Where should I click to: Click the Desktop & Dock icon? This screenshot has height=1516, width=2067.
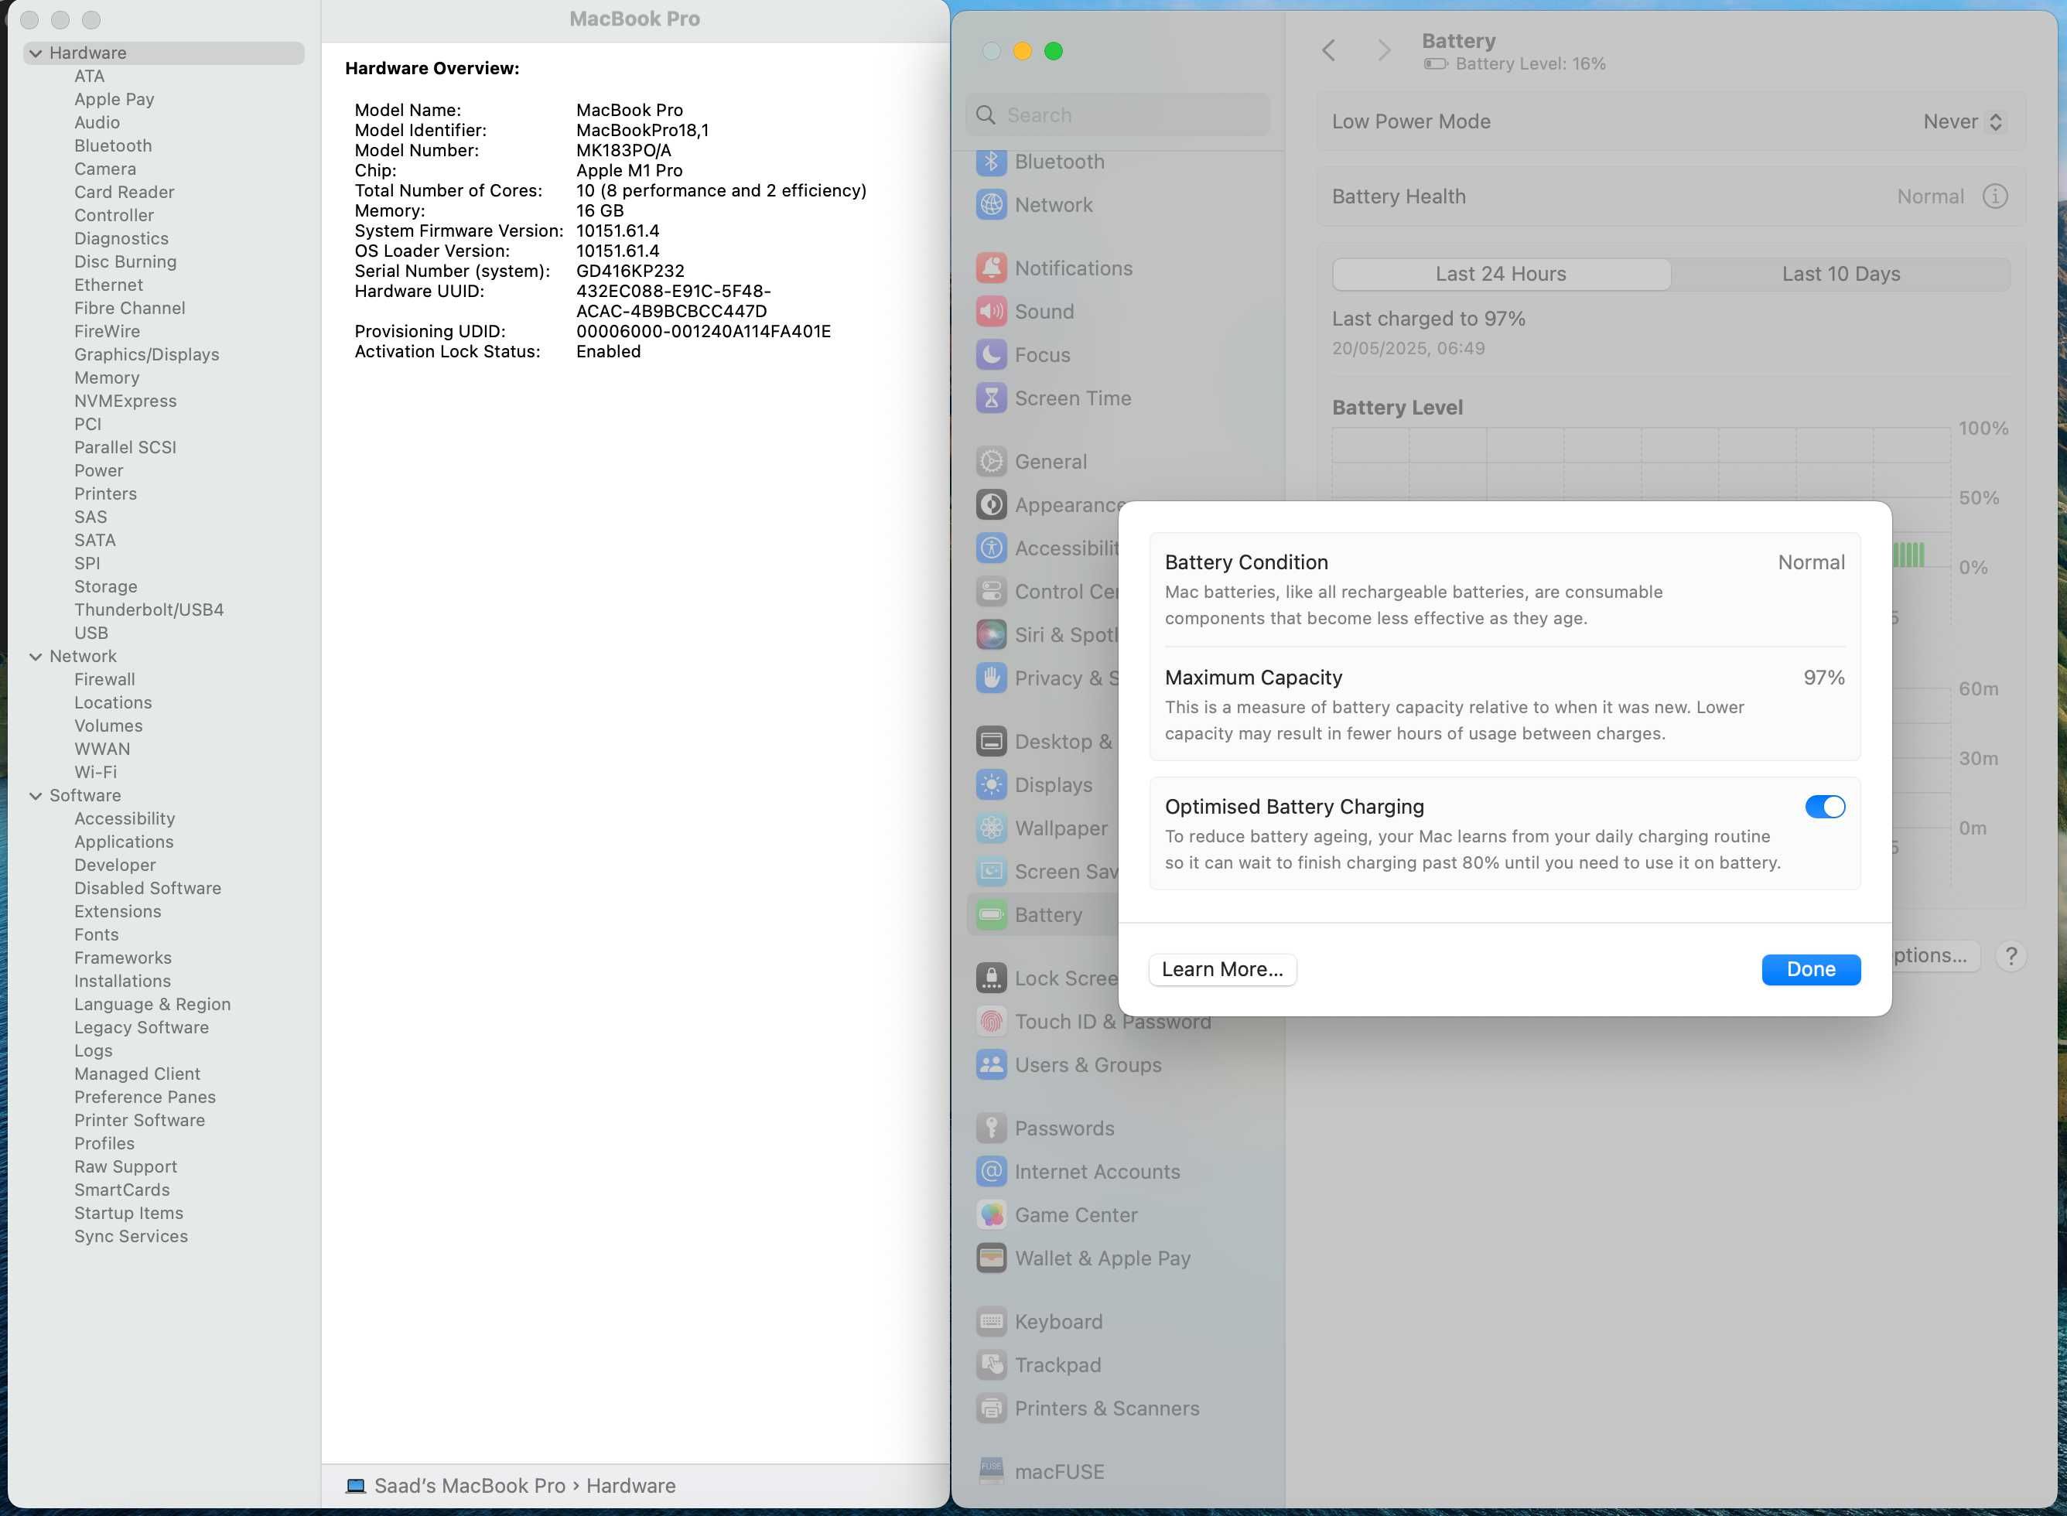coord(991,742)
